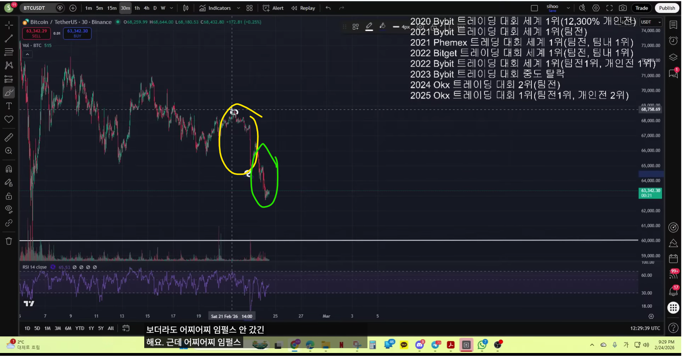This screenshot has height=361, width=682.
Task: Open the help center question icon
Action: [673, 328]
